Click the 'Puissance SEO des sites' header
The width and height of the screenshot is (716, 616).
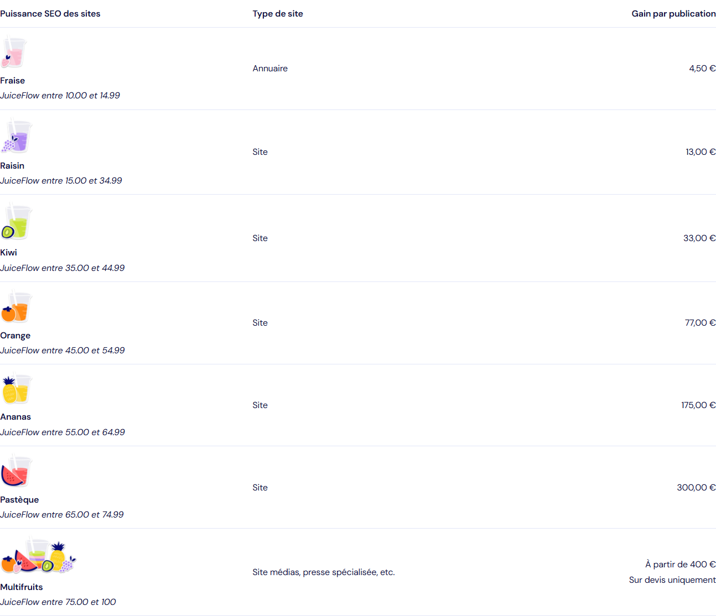[x=50, y=14]
